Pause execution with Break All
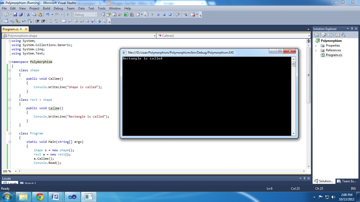 pos(158,14)
